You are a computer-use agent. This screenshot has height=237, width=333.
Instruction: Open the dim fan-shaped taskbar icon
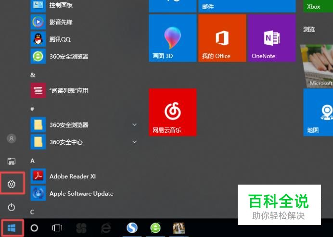81,228
